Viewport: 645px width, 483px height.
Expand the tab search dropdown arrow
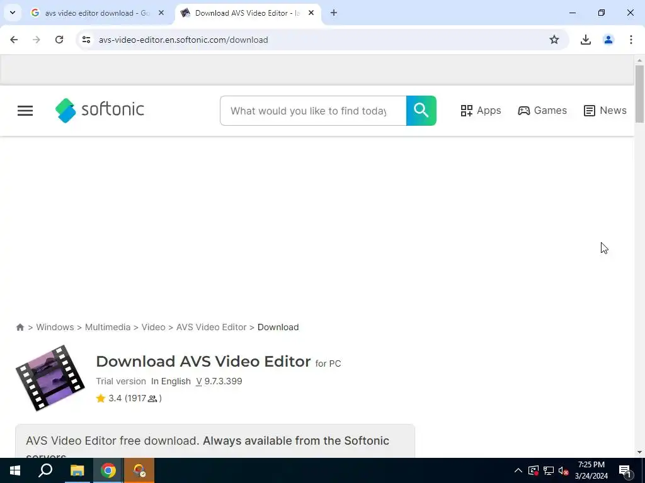[x=13, y=13]
